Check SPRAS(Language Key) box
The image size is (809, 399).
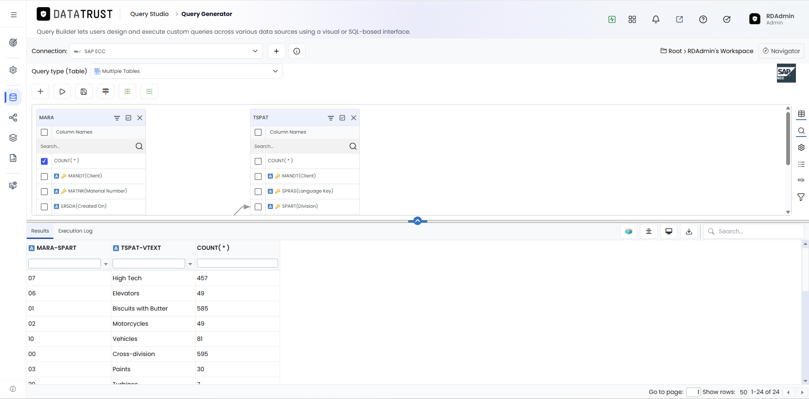click(258, 192)
